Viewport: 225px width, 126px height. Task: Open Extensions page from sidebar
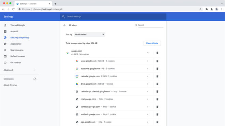point(19,79)
